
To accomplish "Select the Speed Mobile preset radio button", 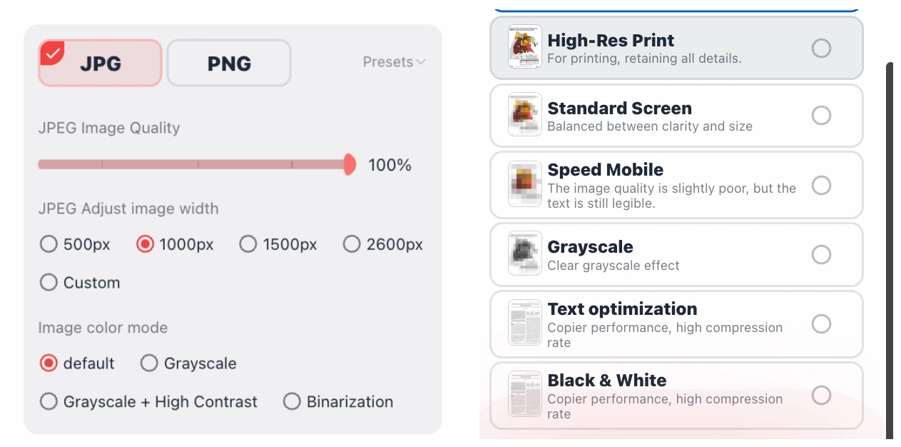I will [x=821, y=184].
